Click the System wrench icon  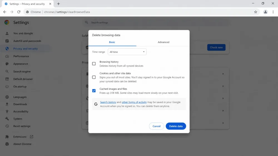(7, 119)
